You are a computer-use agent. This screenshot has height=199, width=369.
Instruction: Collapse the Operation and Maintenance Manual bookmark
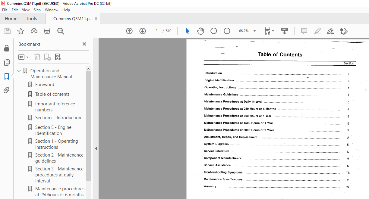(19, 71)
